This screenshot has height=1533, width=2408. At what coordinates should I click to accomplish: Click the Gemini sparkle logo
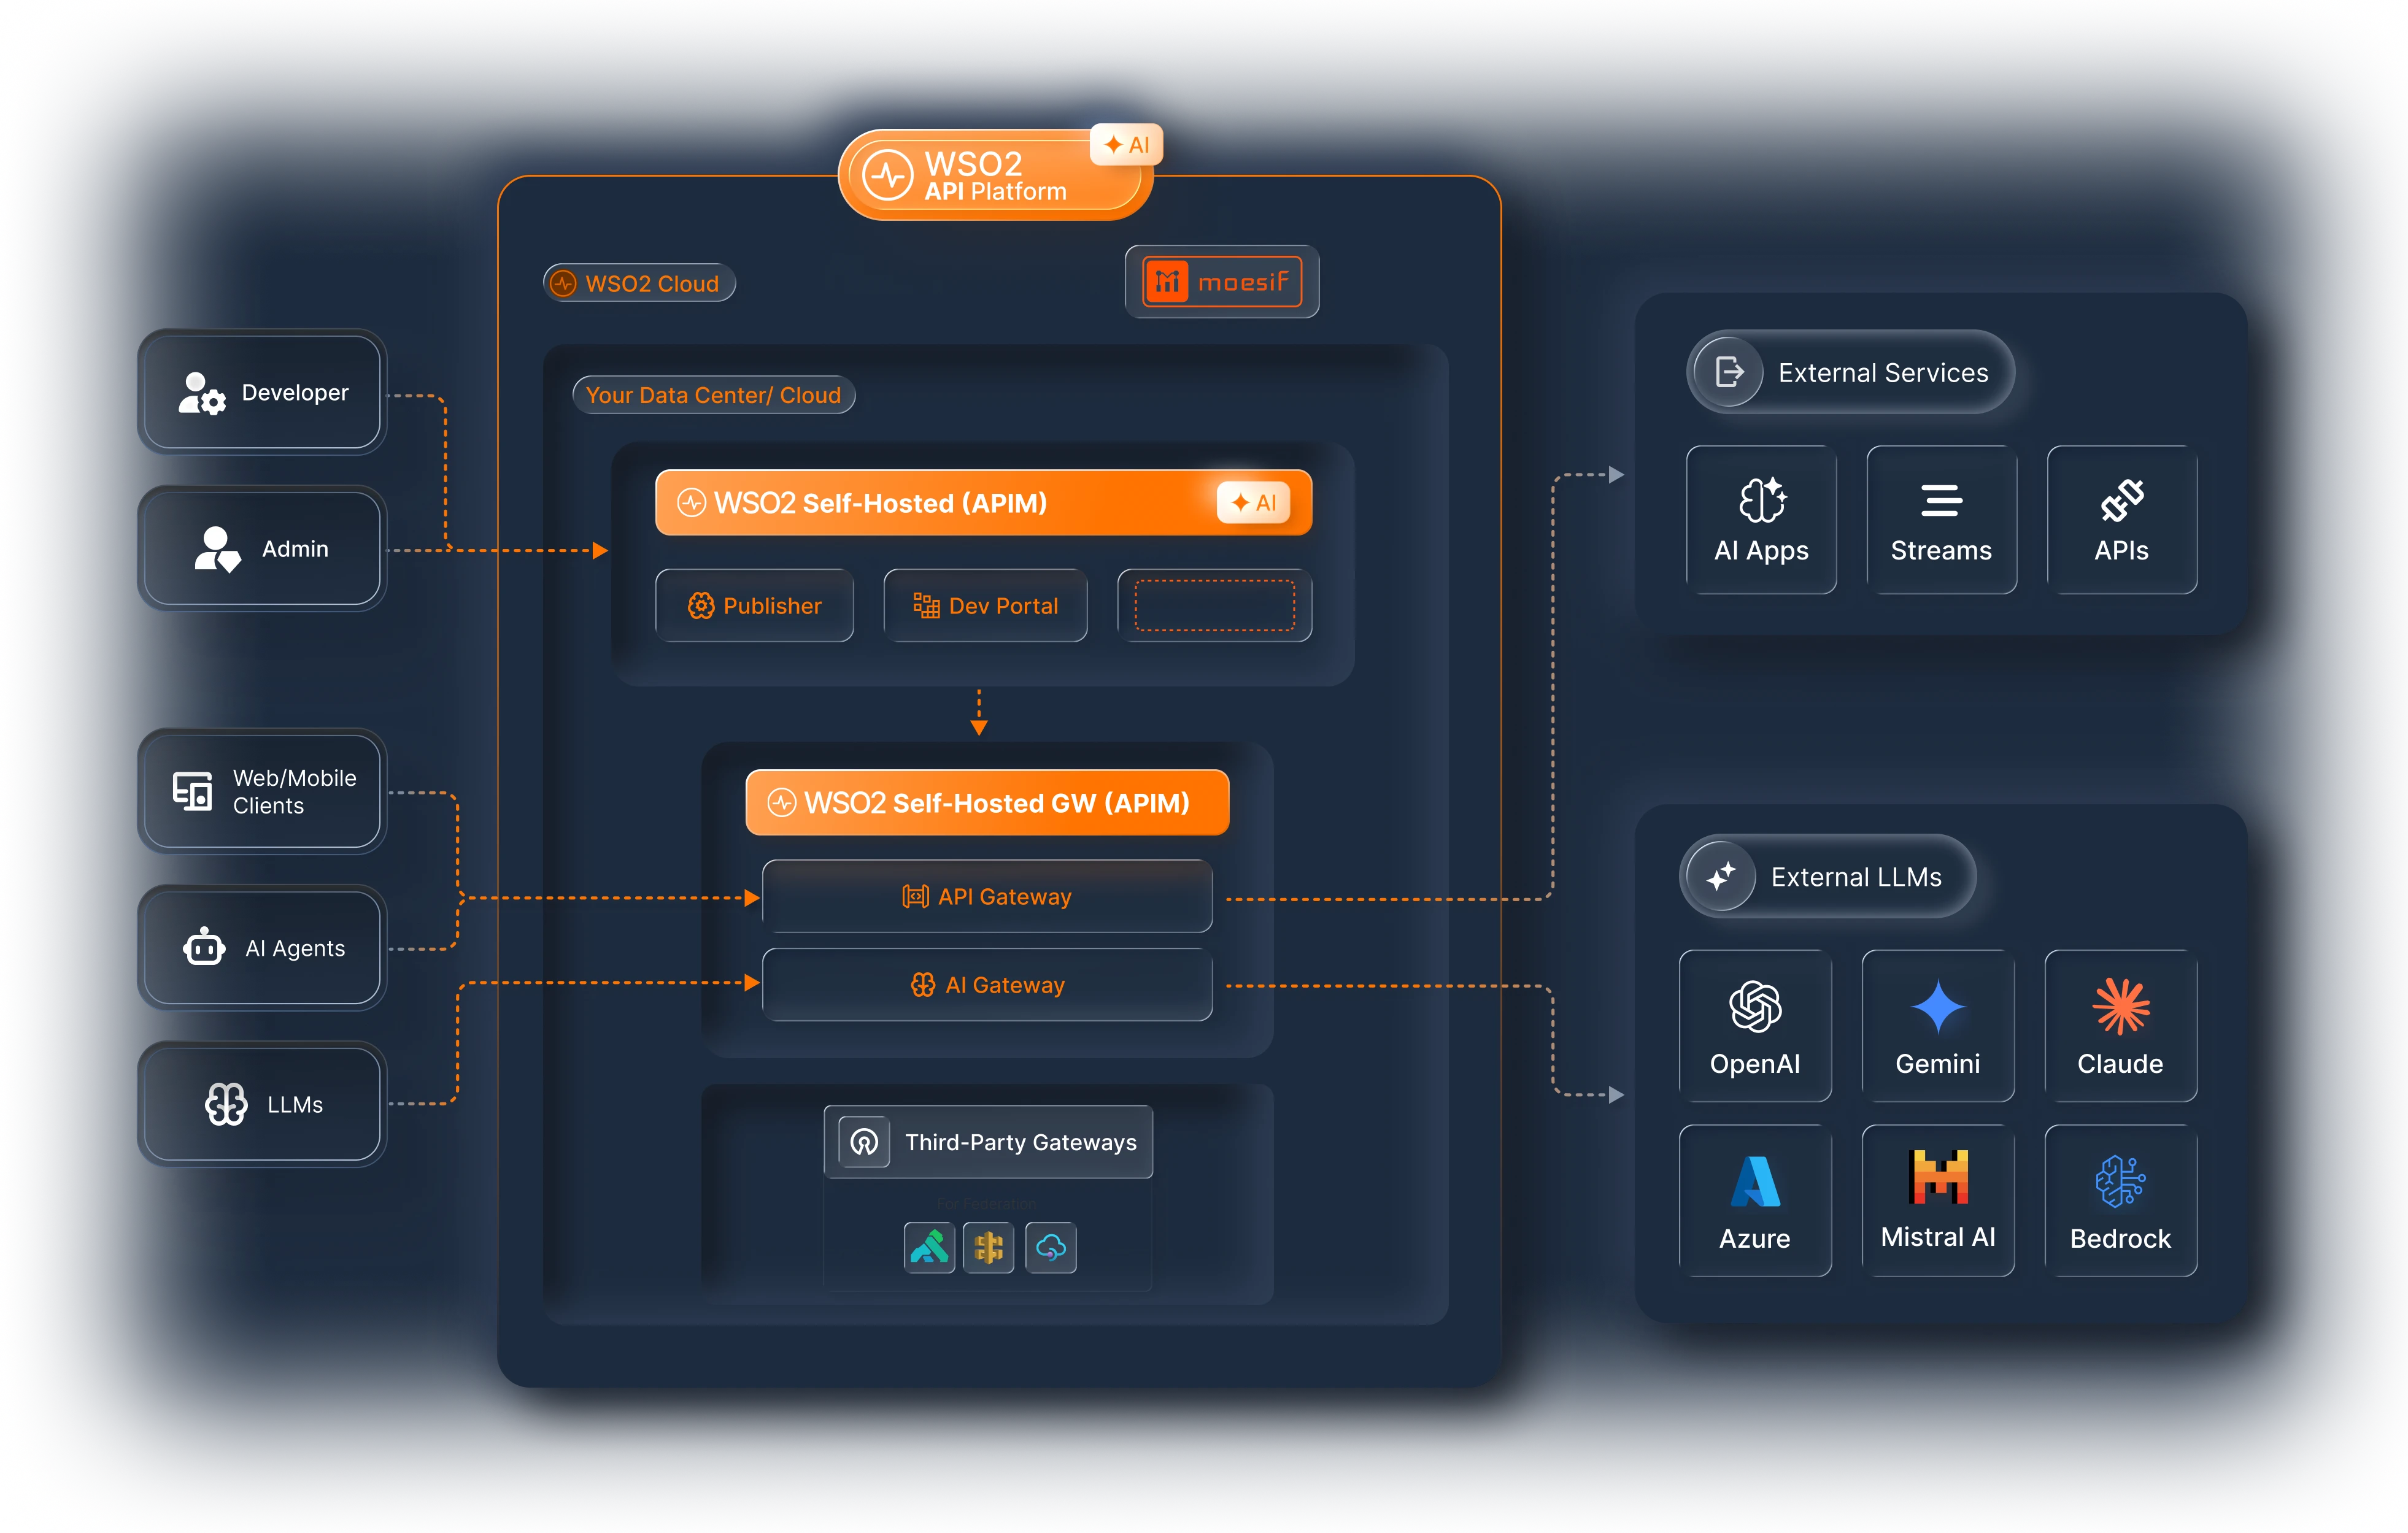click(x=1937, y=1006)
